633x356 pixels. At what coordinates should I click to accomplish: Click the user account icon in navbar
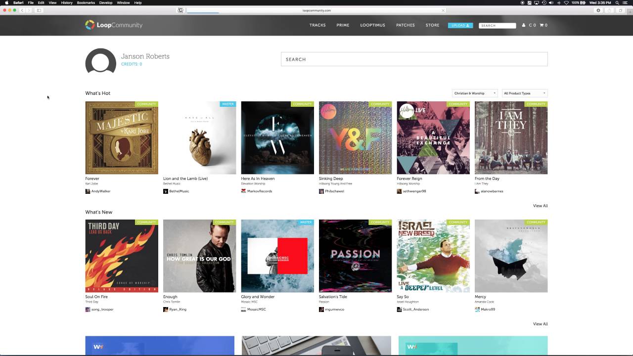tap(524, 25)
